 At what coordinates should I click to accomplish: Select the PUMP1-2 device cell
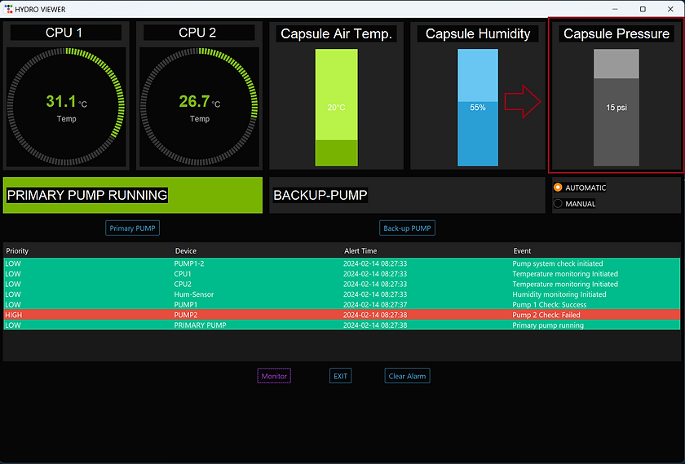[188, 263]
